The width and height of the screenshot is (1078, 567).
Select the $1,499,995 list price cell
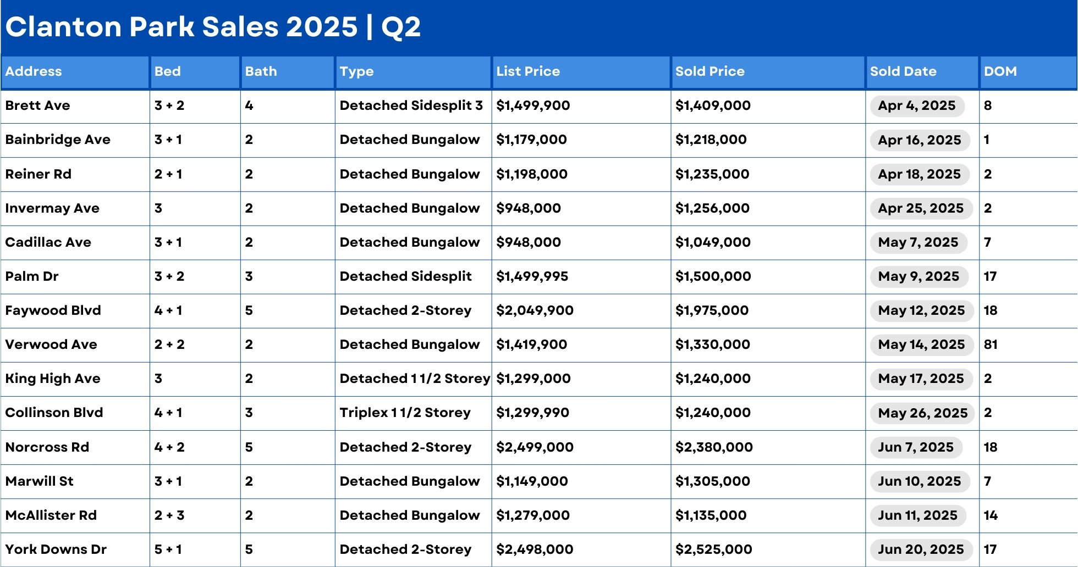(x=532, y=276)
